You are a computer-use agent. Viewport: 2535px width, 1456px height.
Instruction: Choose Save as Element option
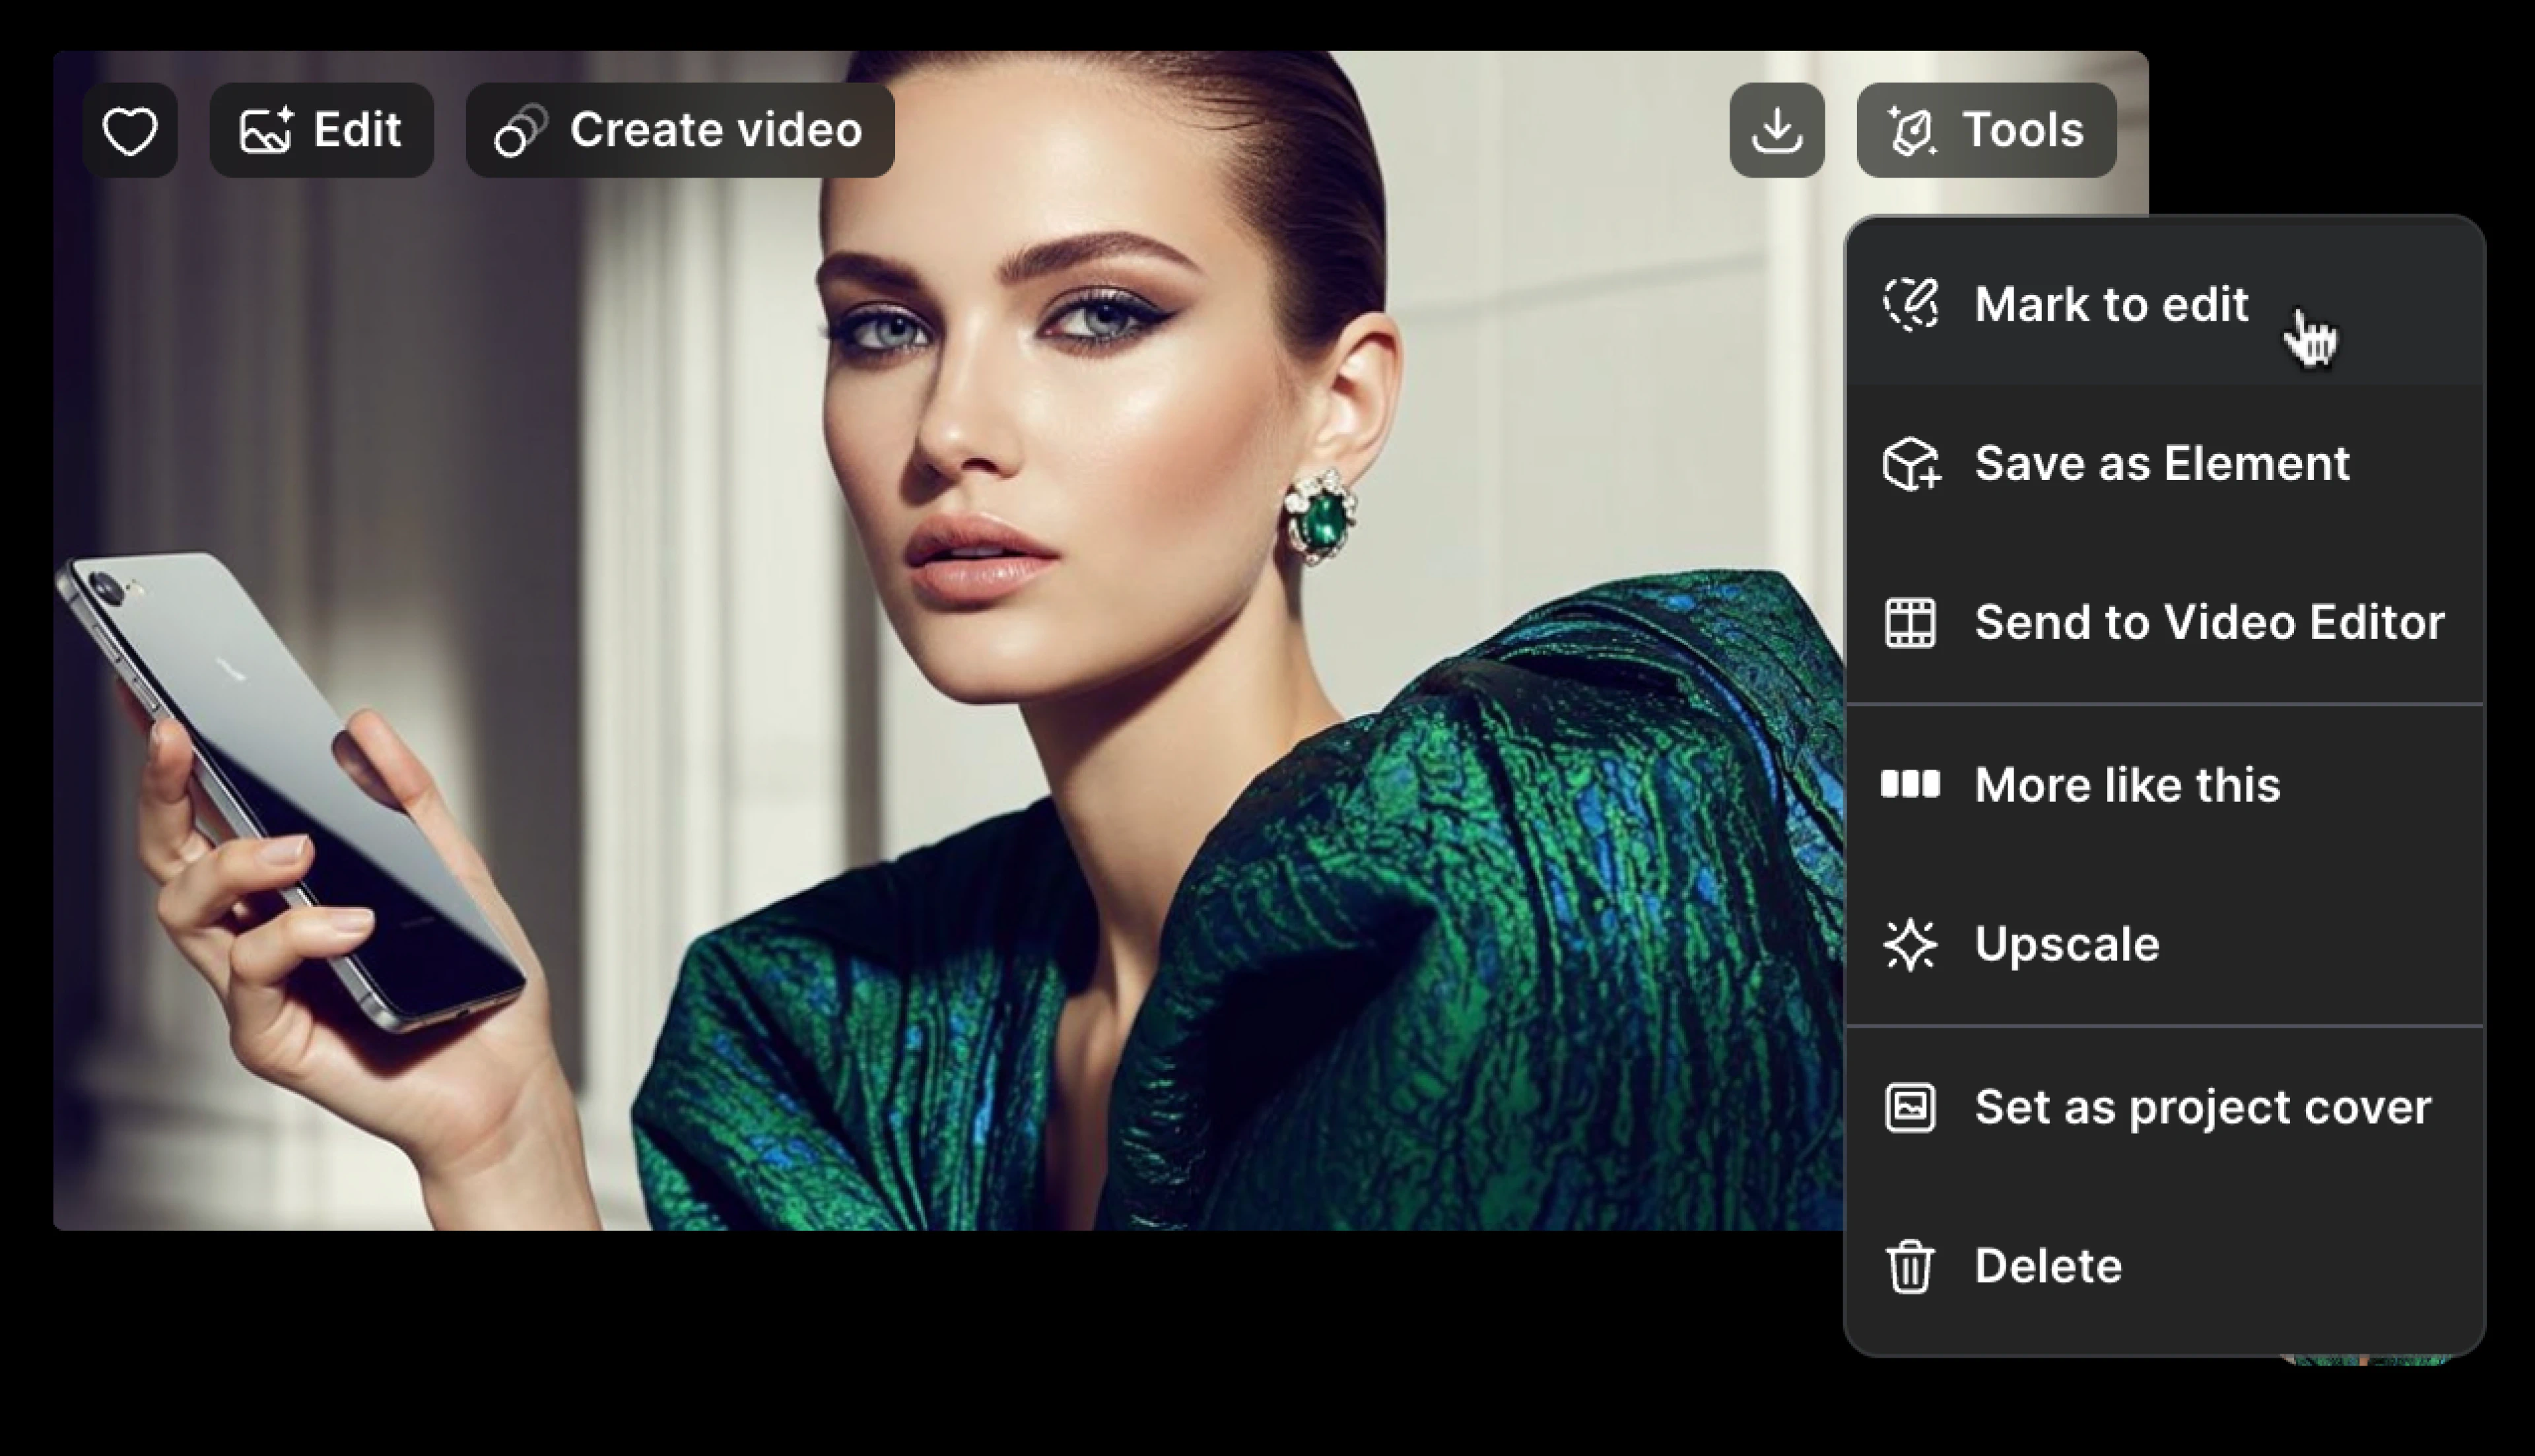click(x=2161, y=464)
